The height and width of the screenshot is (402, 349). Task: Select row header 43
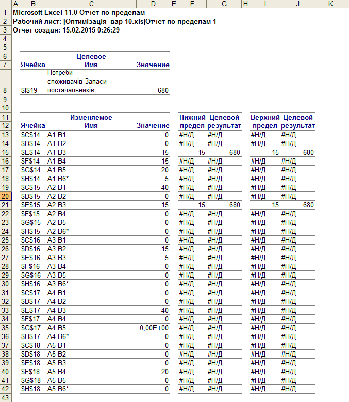click(x=5, y=398)
